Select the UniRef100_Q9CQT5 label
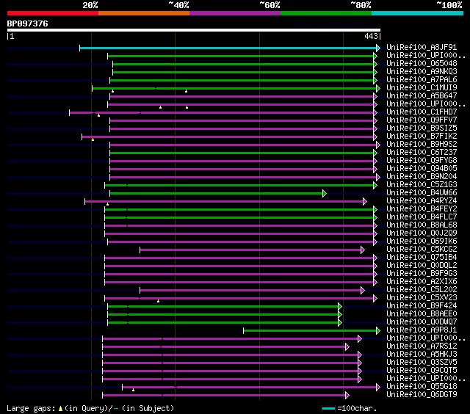 pyautogui.click(x=422, y=371)
